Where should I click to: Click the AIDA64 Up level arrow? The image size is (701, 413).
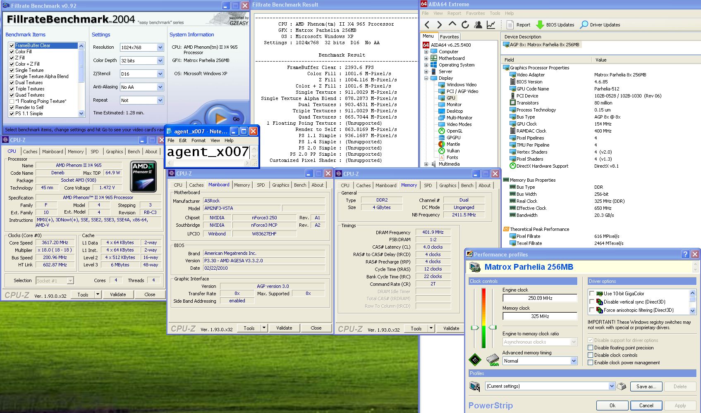452,24
